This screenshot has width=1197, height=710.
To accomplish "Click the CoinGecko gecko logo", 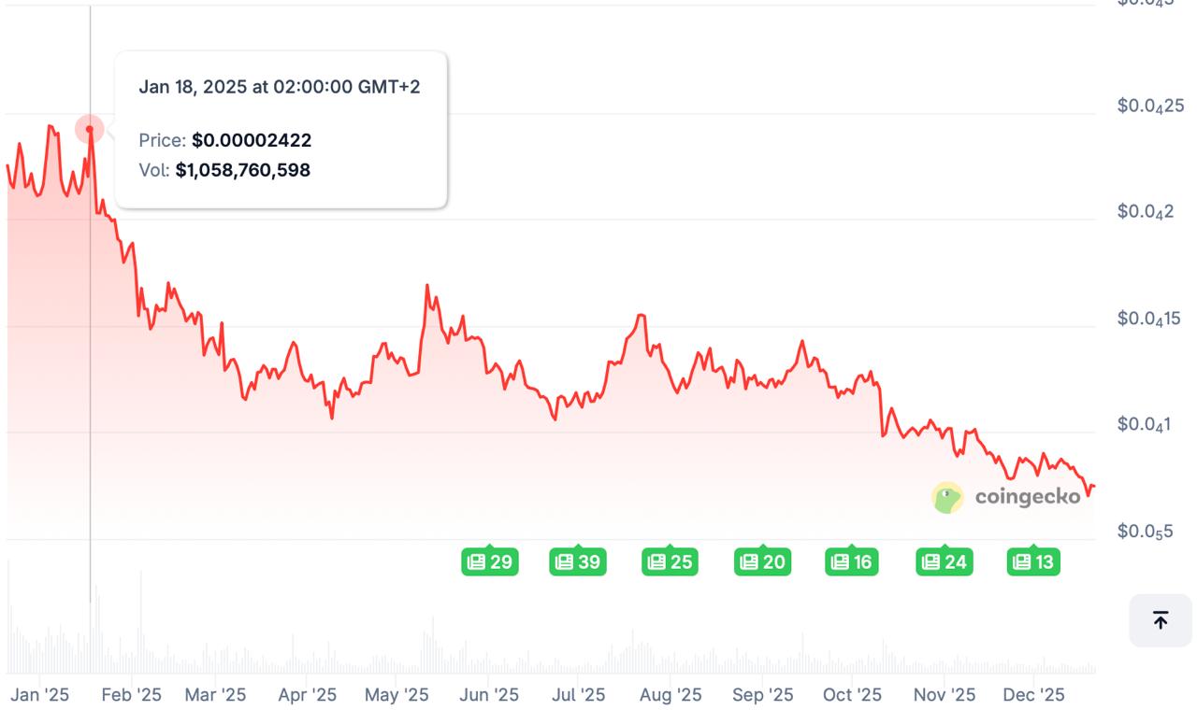I will [x=947, y=498].
